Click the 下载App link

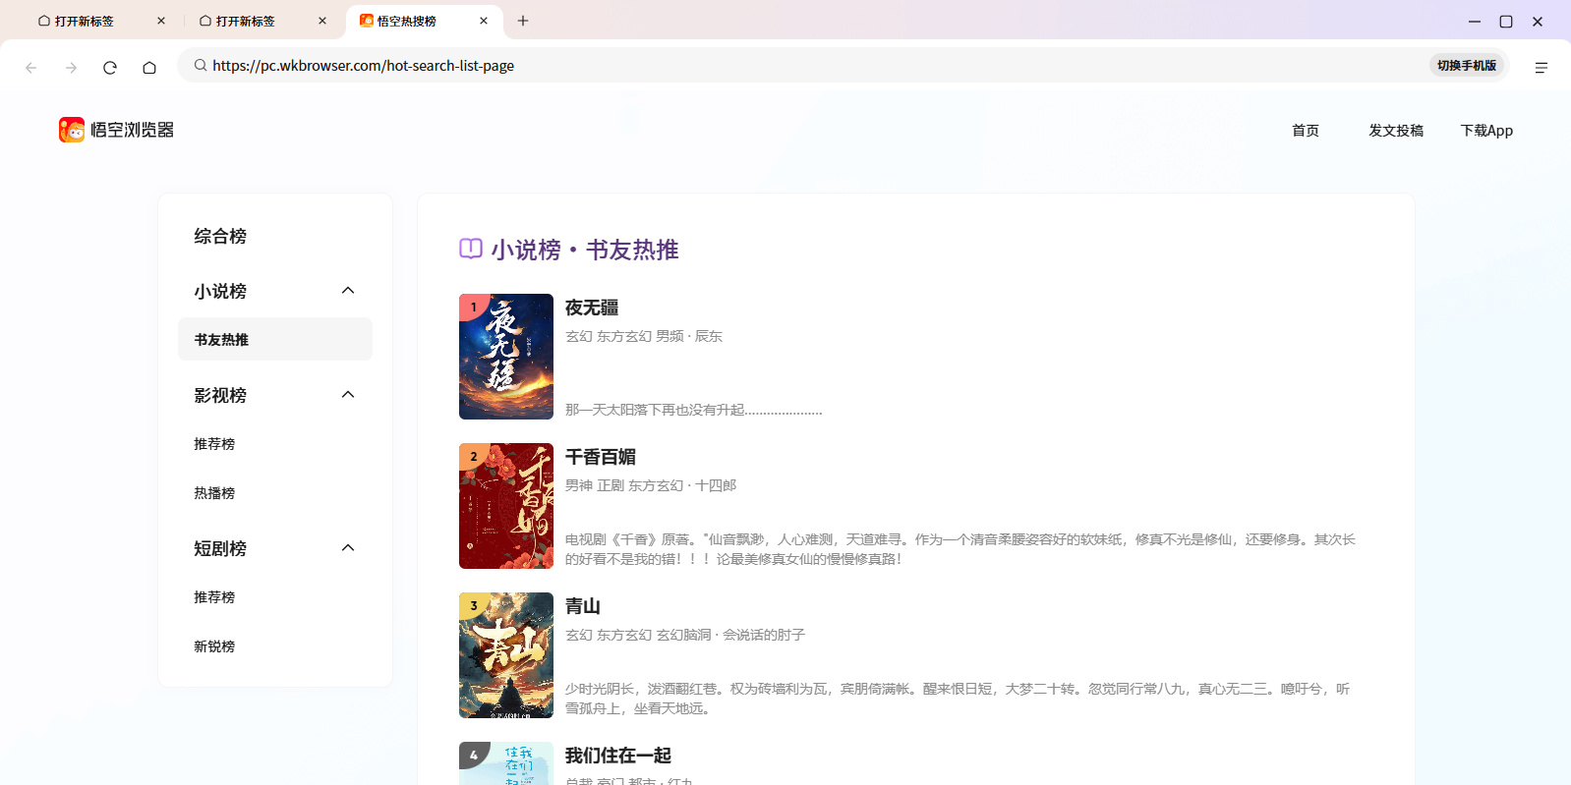[1486, 131]
